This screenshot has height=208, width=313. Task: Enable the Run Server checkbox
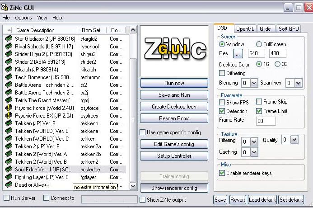[x=7, y=198]
